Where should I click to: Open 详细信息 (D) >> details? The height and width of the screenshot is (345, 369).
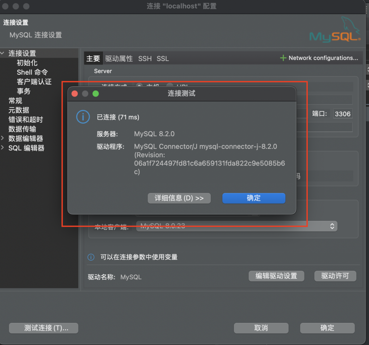pyautogui.click(x=179, y=198)
